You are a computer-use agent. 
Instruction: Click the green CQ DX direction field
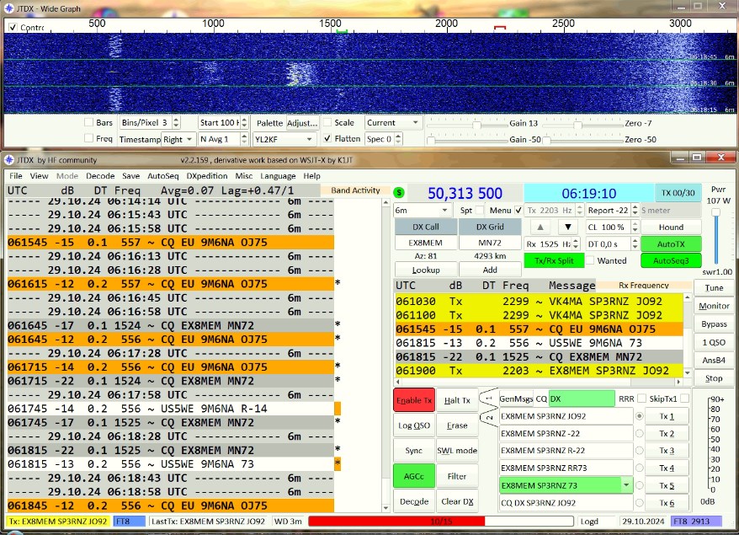[582, 399]
